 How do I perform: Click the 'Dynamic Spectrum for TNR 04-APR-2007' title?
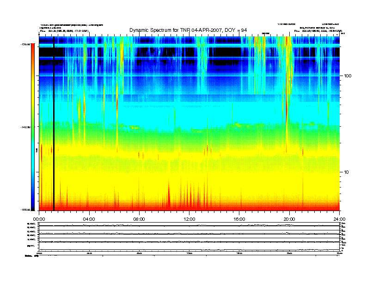pos(188,30)
